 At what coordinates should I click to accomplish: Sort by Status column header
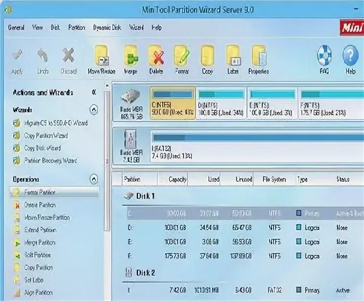click(343, 179)
